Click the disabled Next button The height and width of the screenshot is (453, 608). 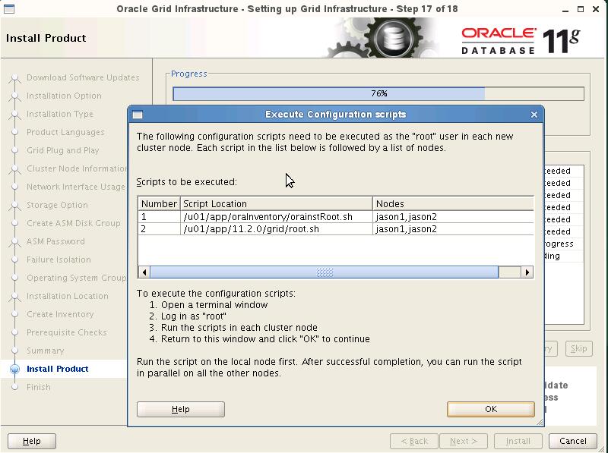[464, 441]
